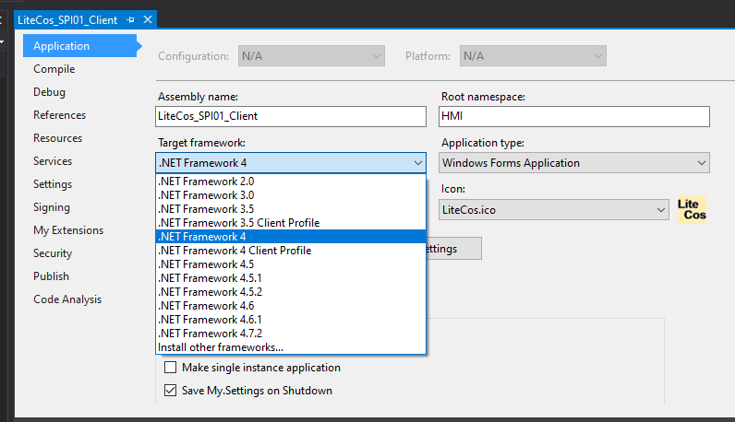Close the LiteCos_SPI01_Client tab

148,19
